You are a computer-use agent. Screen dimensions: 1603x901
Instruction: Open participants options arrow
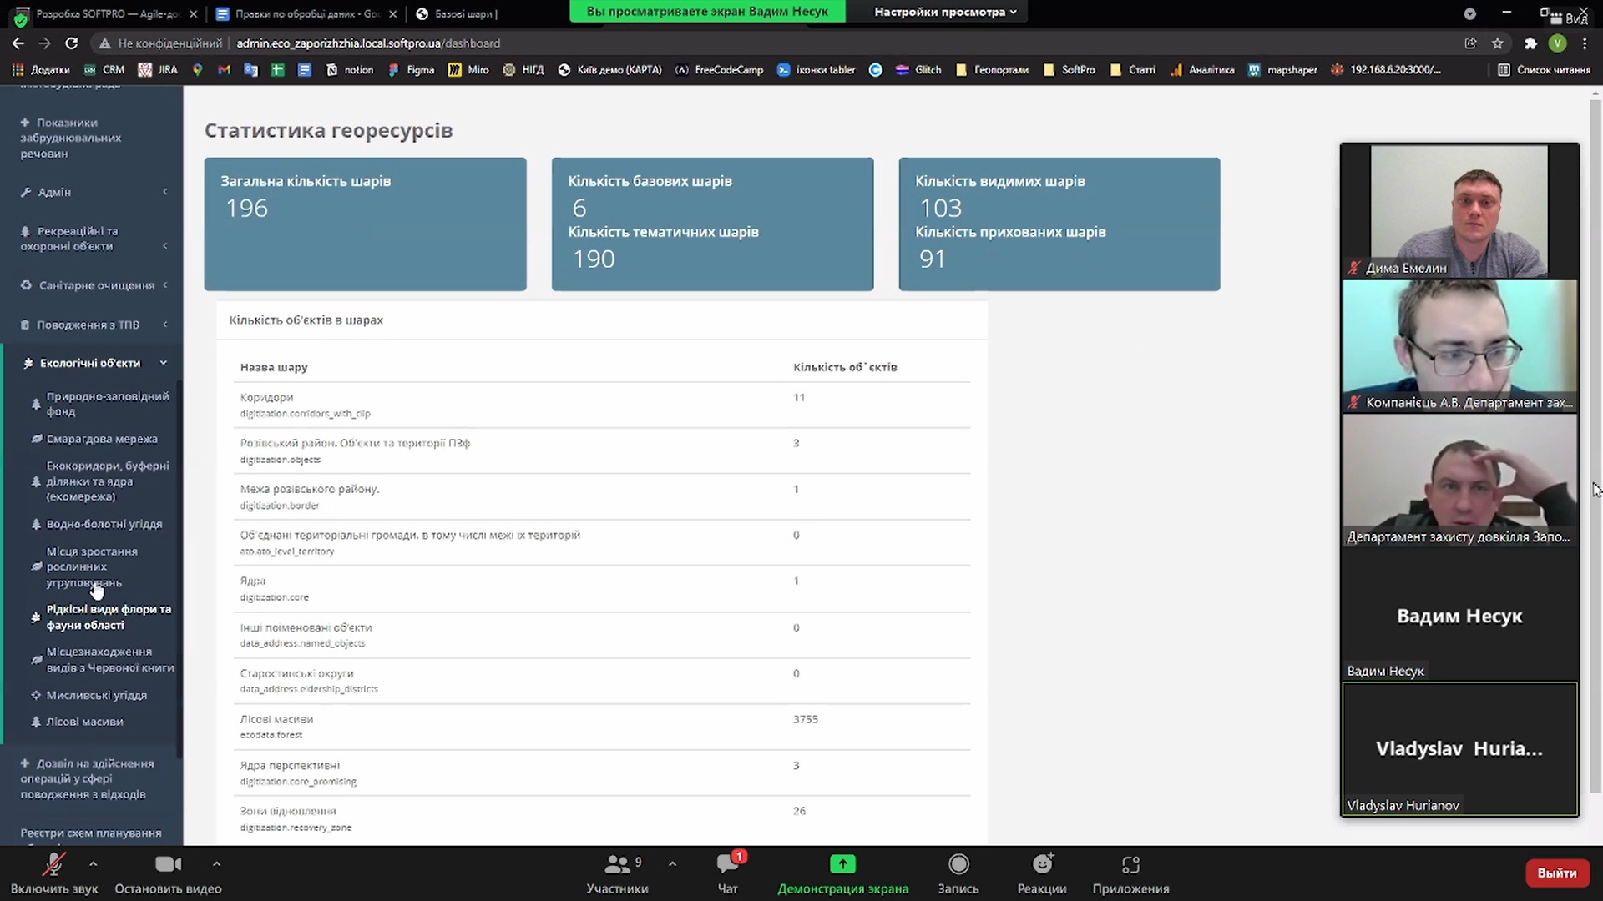coord(672,864)
